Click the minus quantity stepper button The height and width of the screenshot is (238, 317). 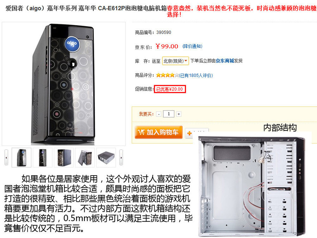click(x=159, y=114)
